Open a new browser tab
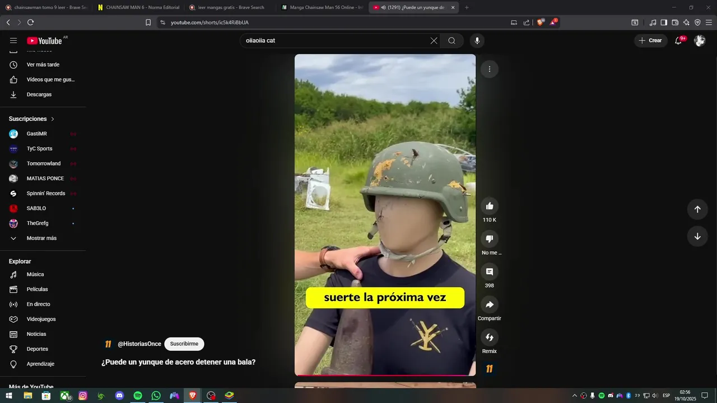The width and height of the screenshot is (717, 403). (467, 7)
